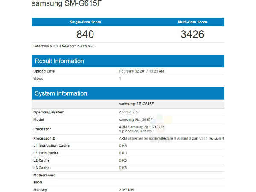
Task: Click the Model value 'samsung SM-G615F'
Action: pyautogui.click(x=136, y=119)
